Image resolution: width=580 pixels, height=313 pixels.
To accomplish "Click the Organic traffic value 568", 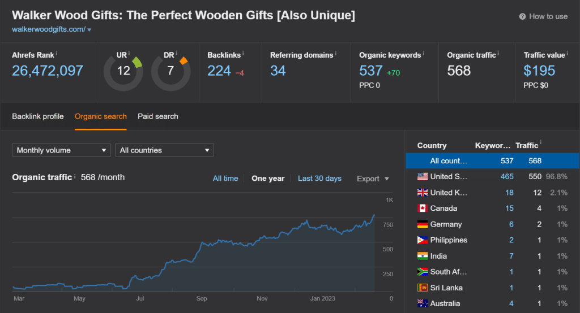I will point(459,71).
